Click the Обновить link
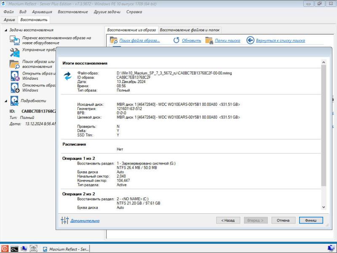337x253 pixels. 191,40
